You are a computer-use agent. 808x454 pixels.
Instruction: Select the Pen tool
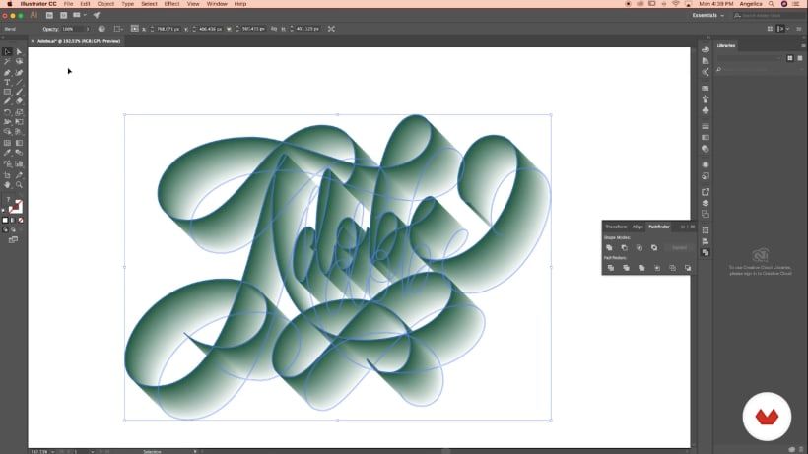(7, 73)
